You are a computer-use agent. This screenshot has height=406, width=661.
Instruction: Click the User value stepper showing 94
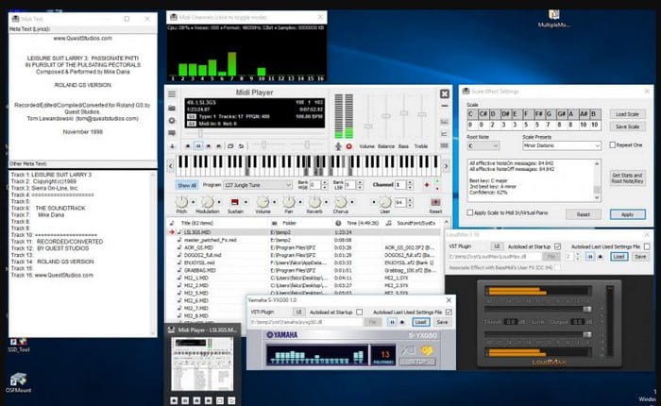click(410, 202)
